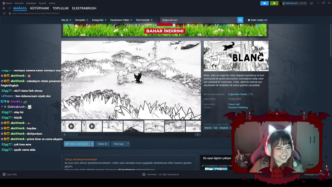Screen dimensions: 332x187
Task: Open the Yardım menu
Action: tap(52, 3)
